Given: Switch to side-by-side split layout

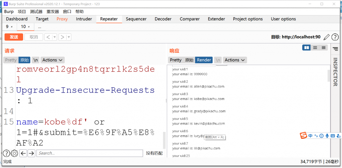Looking at the screenshot, I should pyautogui.click(x=307, y=48).
